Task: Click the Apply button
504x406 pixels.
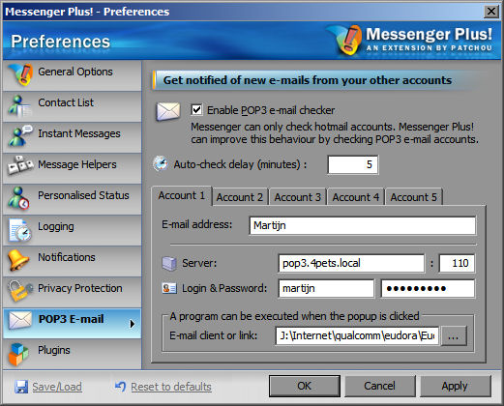Action: coord(455,386)
